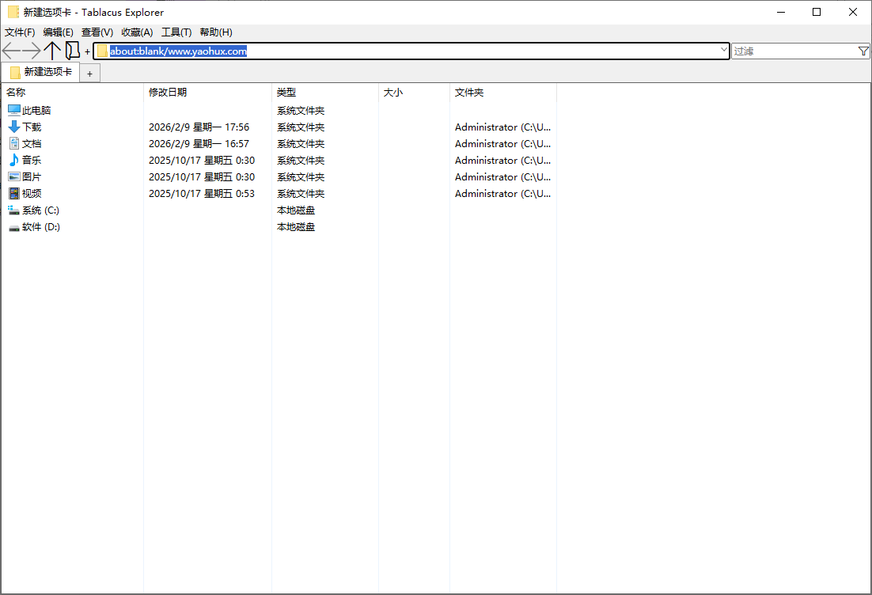
Task: Click the filter funnel icon
Action: click(863, 51)
